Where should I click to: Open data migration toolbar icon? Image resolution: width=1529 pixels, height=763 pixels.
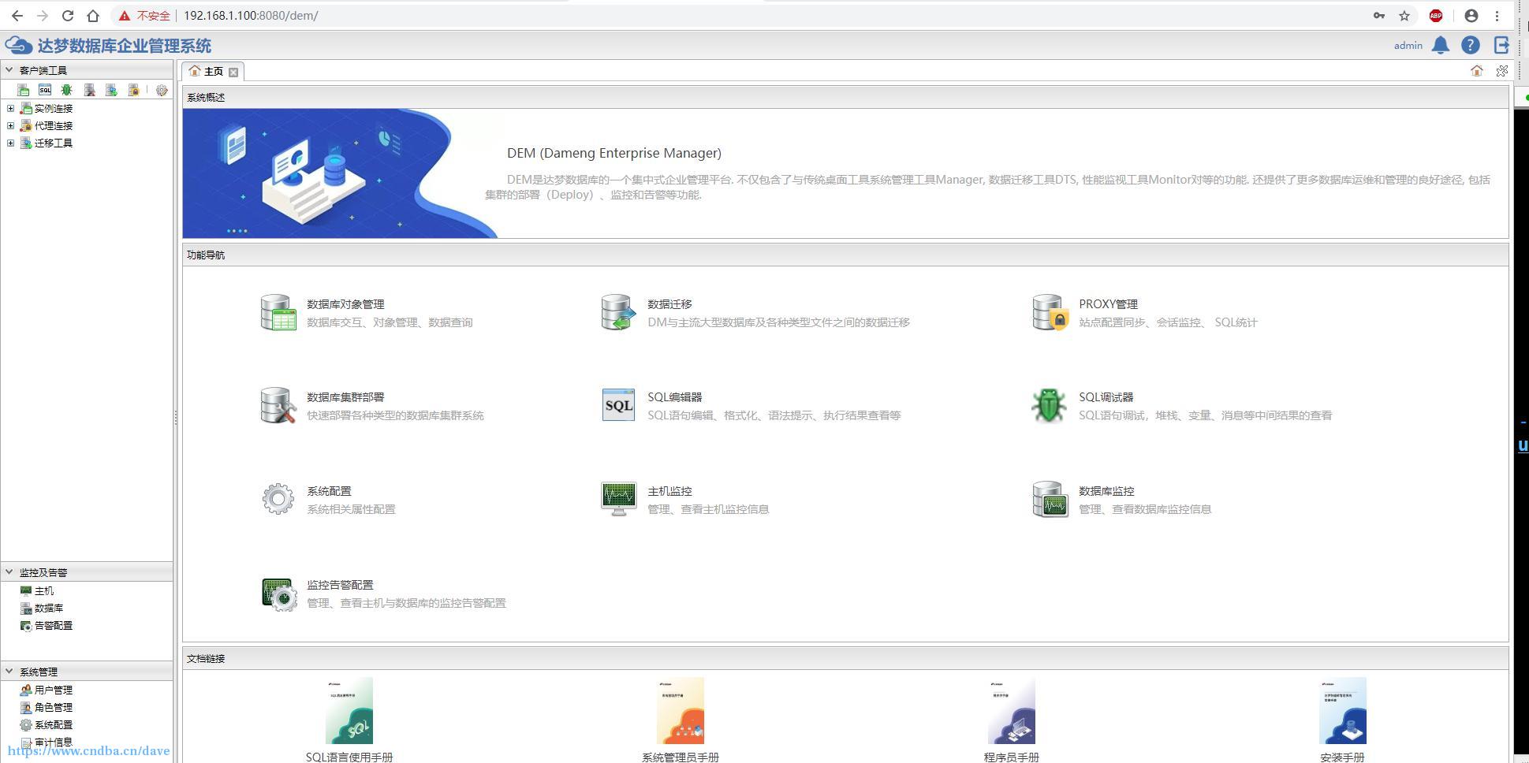[x=111, y=91]
